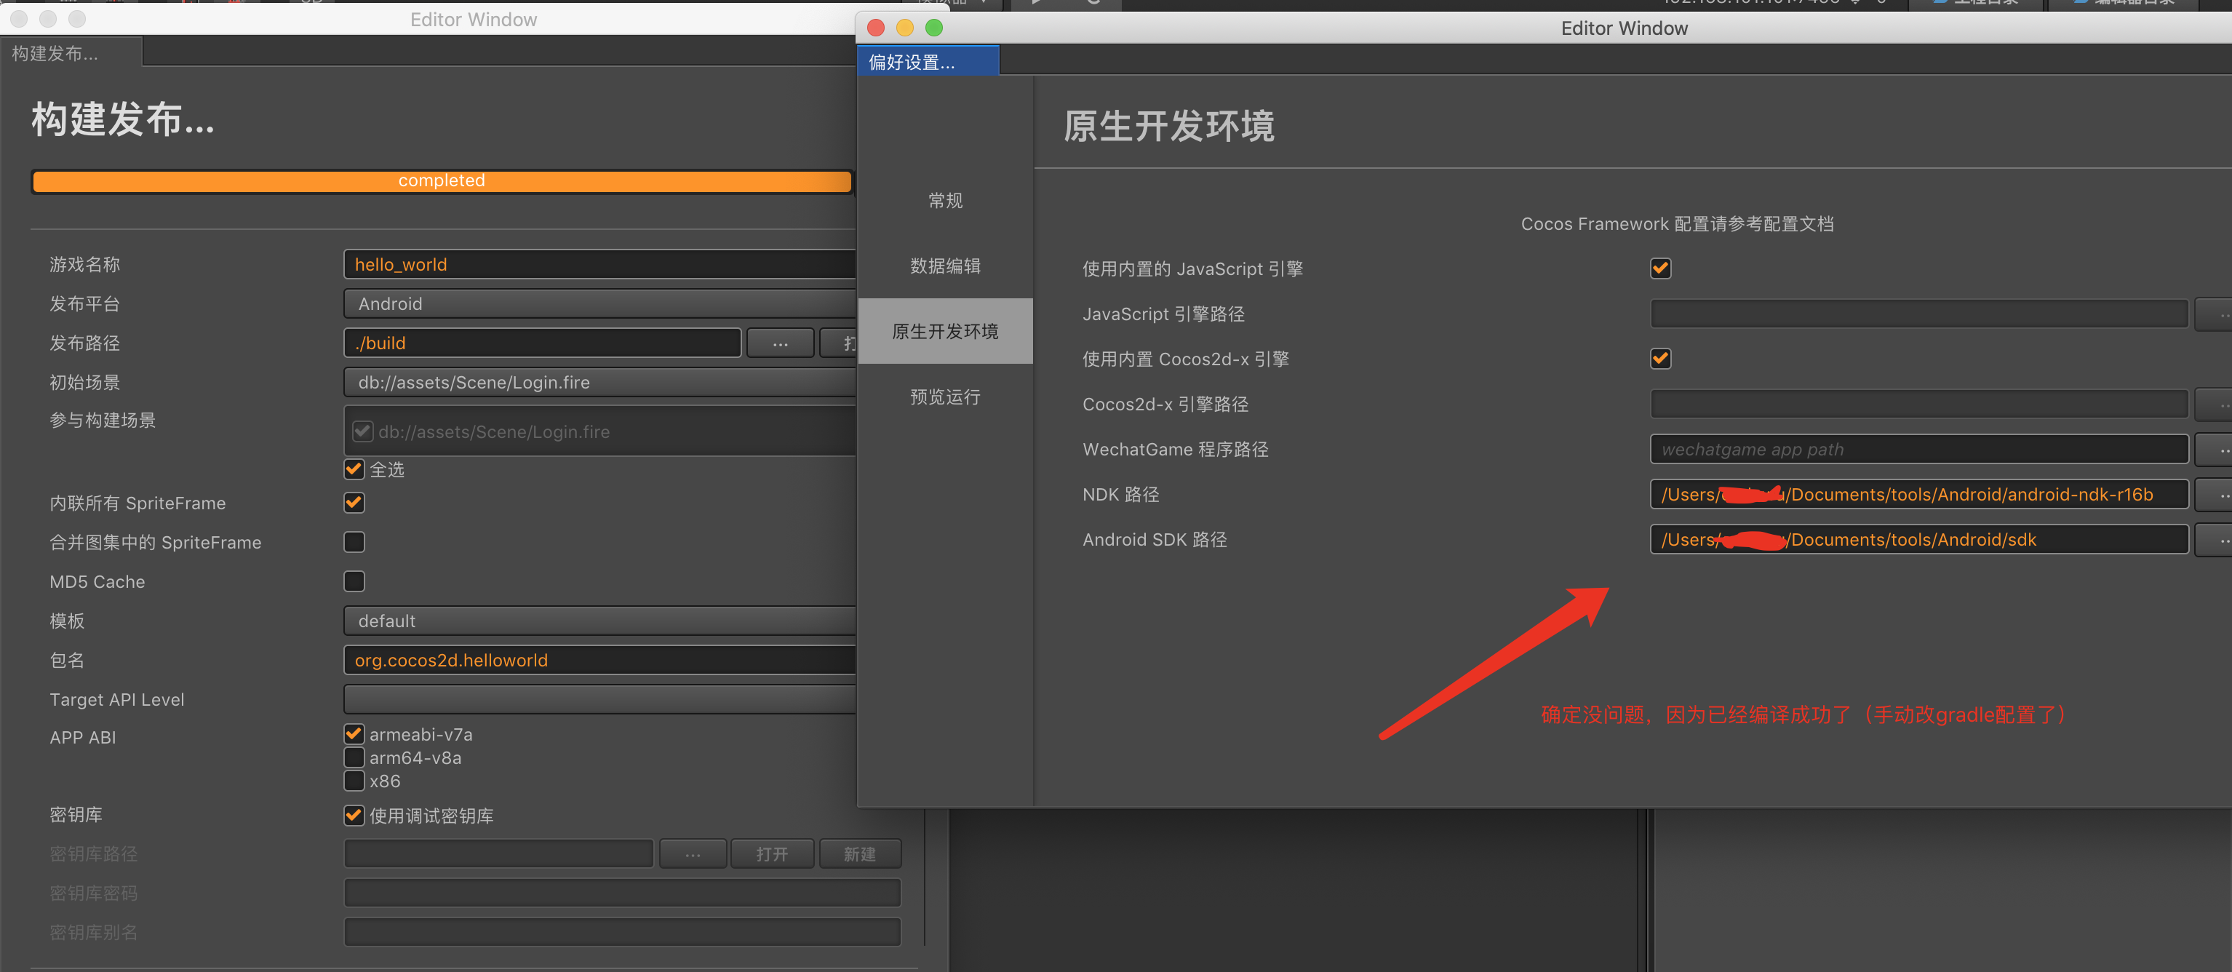2232x972 pixels.
Task: Enable the x86 ABI checkbox
Action: 354,781
